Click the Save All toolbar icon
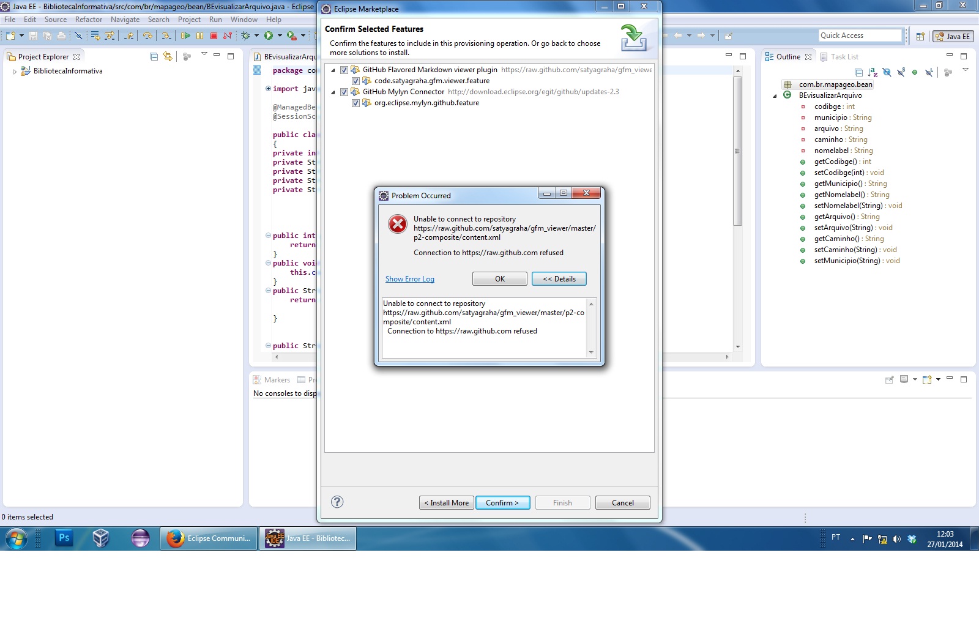This screenshot has width=979, height=618. pos(47,35)
